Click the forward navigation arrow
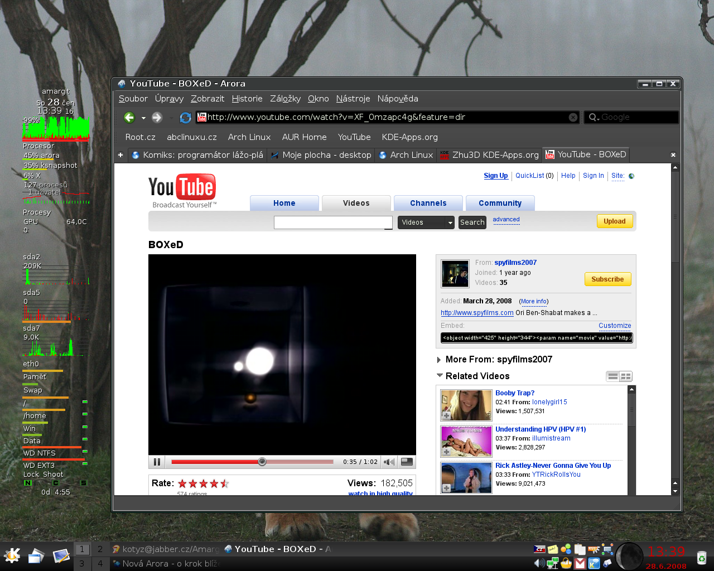Viewport: 714px width, 571px height. tap(157, 117)
